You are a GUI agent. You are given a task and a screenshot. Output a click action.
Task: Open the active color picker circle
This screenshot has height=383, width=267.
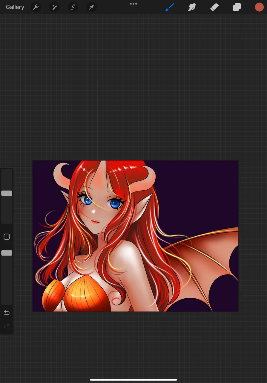tap(259, 7)
